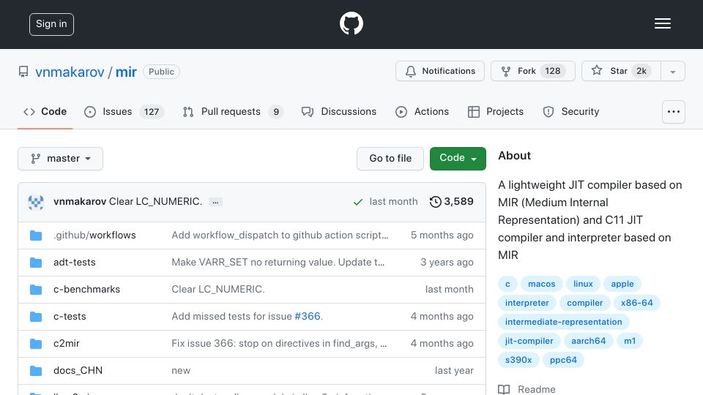Open the Actions tab
The height and width of the screenshot is (395, 703).
[x=422, y=111]
